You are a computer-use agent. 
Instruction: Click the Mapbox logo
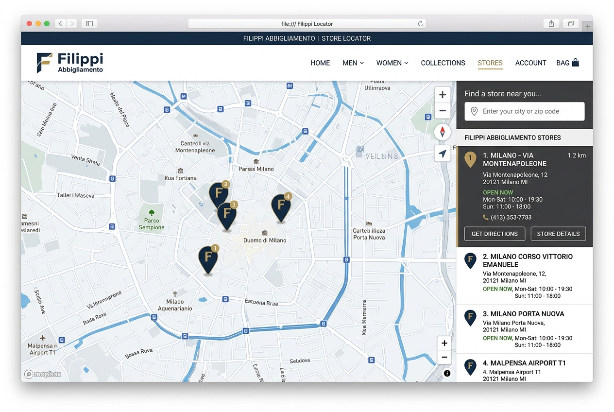click(x=43, y=374)
